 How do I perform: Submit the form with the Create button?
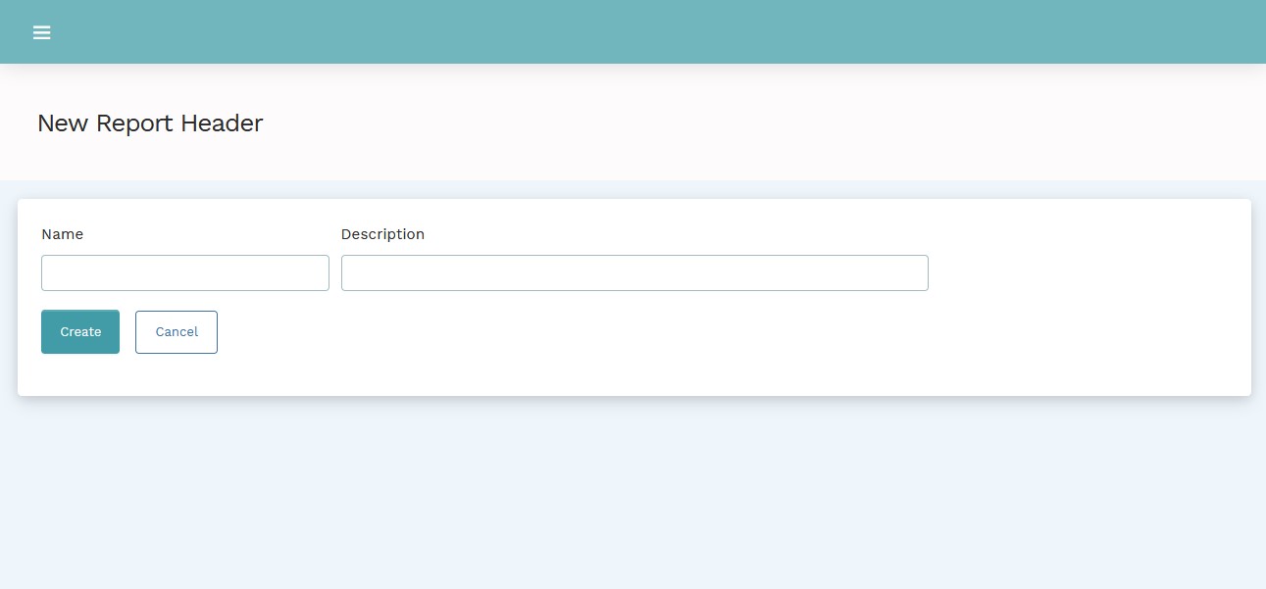point(79,331)
